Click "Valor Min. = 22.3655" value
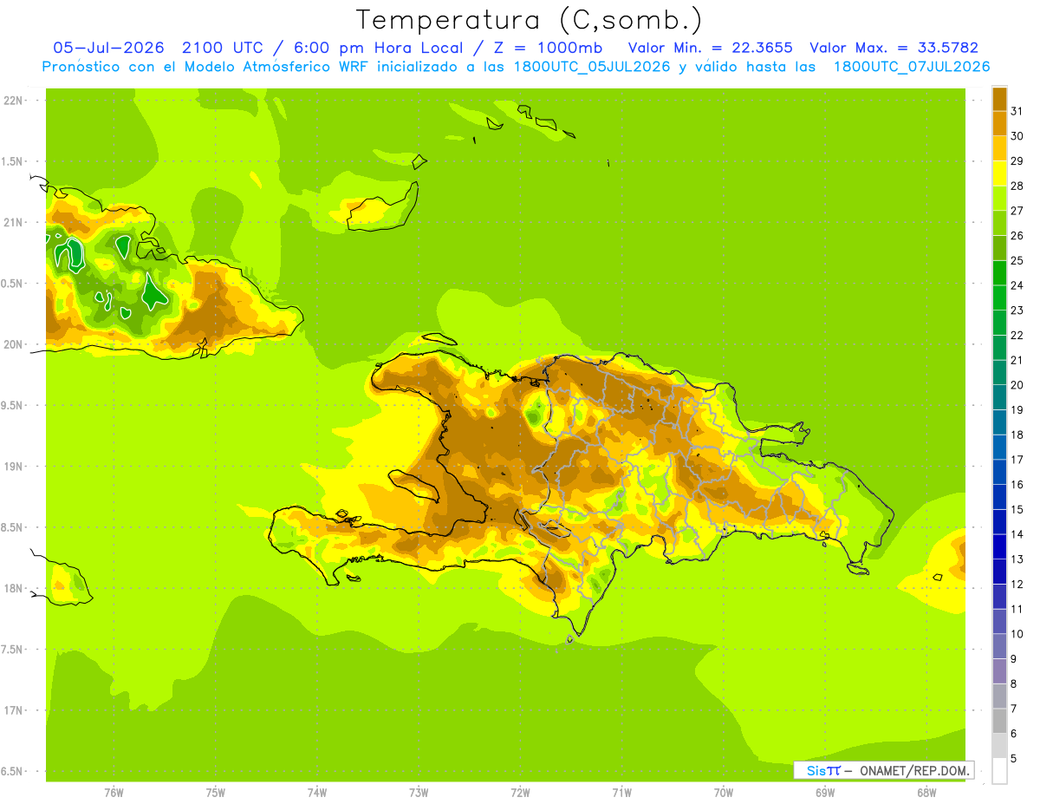This screenshot has width=1040, height=804. point(711,48)
